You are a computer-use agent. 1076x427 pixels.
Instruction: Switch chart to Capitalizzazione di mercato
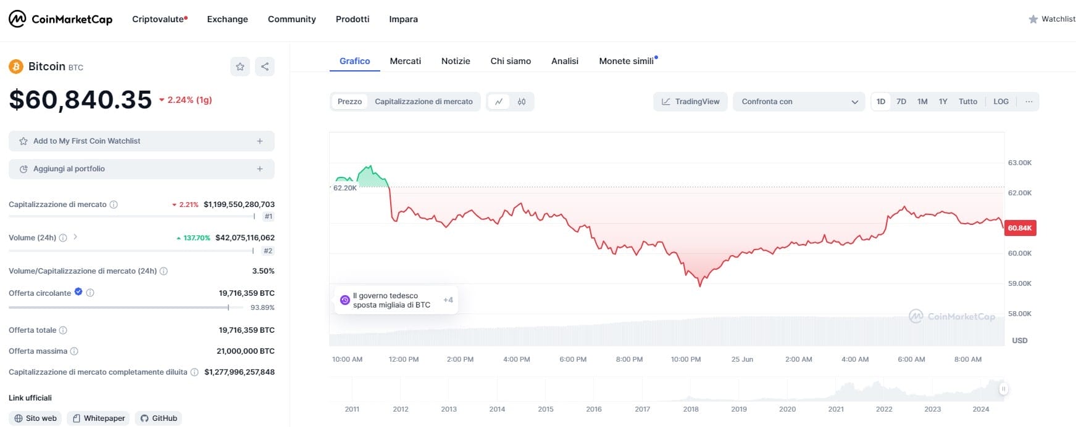423,102
